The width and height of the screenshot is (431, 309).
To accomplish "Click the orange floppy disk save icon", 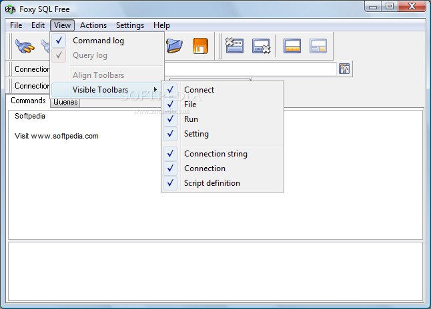I will click(200, 46).
